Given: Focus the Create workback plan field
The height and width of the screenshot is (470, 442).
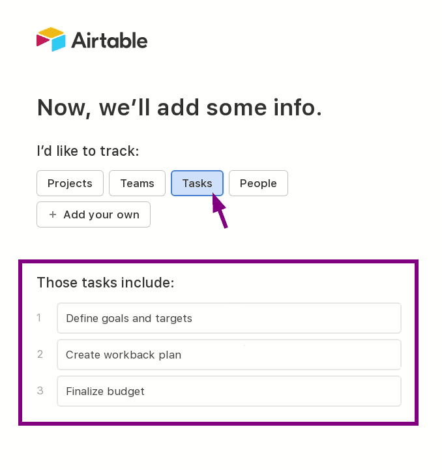Looking at the screenshot, I should click(228, 355).
